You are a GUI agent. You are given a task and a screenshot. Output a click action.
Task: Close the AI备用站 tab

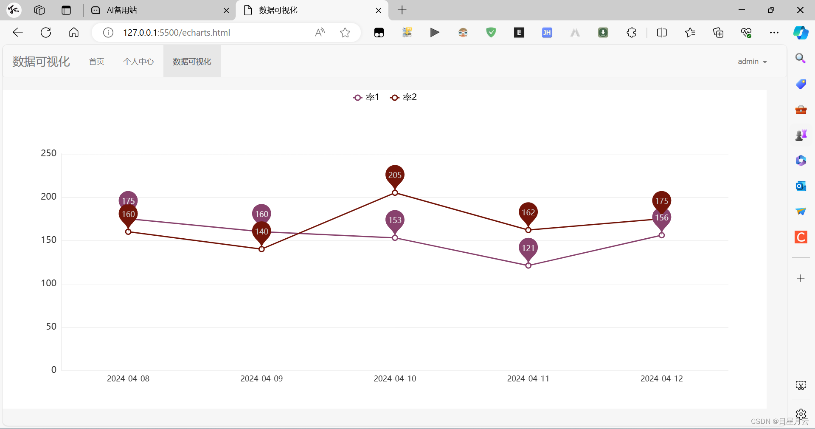226,11
